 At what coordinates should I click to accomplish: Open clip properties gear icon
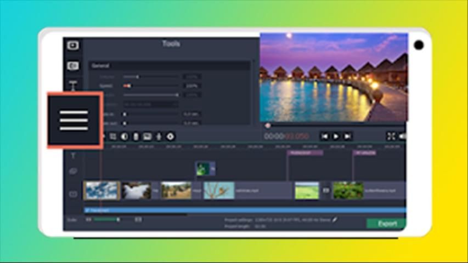click(x=170, y=136)
